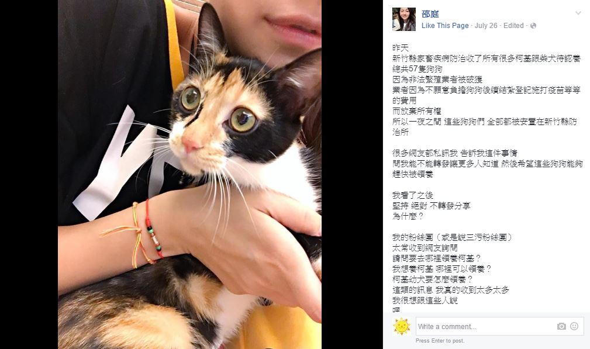This screenshot has height=349, width=590.
Task: Click the Press Enter to post hint
Action: coord(440,341)
